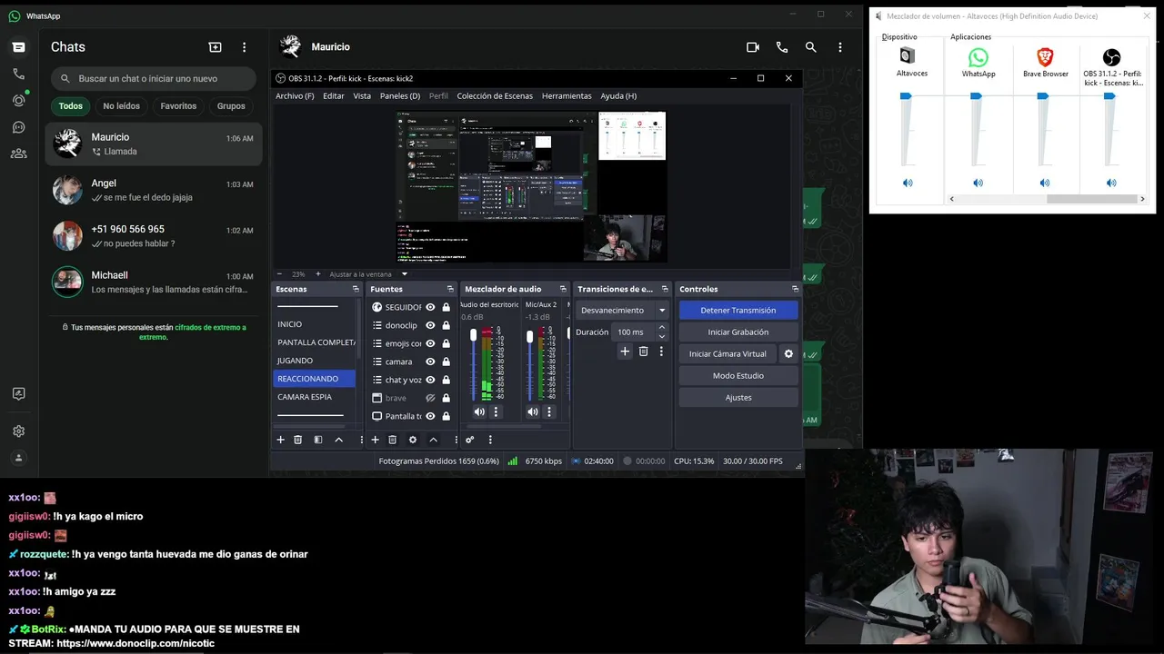Viewport: 1164px width, 654px height.
Task: Mute Brave Browser in the volume mixer
Action: (1044, 183)
